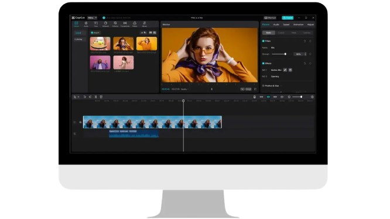This screenshot has width=390, height=219.
Task: Adjust Strength value with stepper arrows
Action: (x=305, y=54)
